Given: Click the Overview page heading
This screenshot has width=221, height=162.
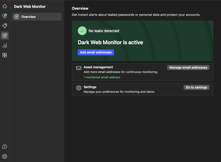Looking at the screenshot, I should [80, 9].
